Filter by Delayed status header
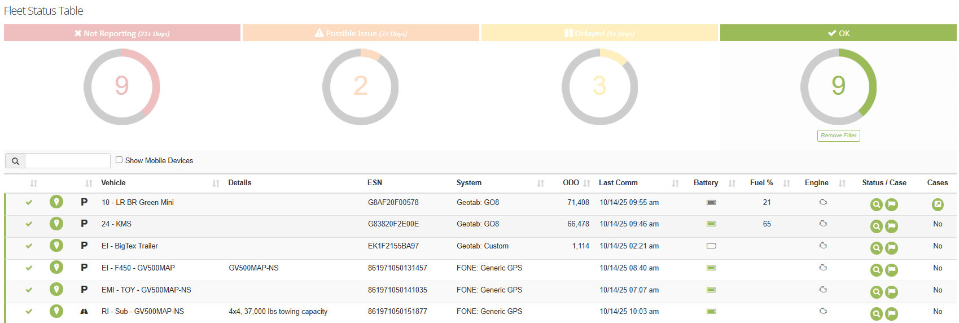The height and width of the screenshot is (323, 959). (599, 33)
